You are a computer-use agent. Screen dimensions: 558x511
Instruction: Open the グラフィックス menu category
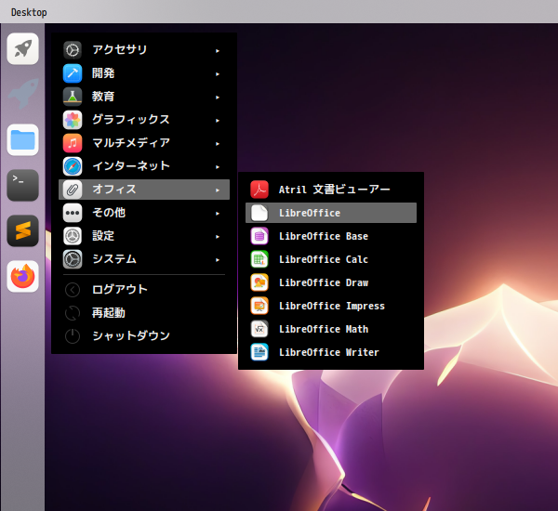(x=144, y=120)
